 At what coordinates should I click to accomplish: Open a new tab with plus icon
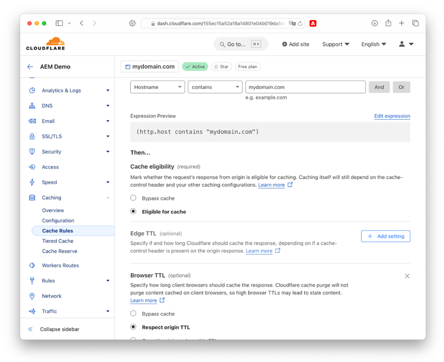401,23
